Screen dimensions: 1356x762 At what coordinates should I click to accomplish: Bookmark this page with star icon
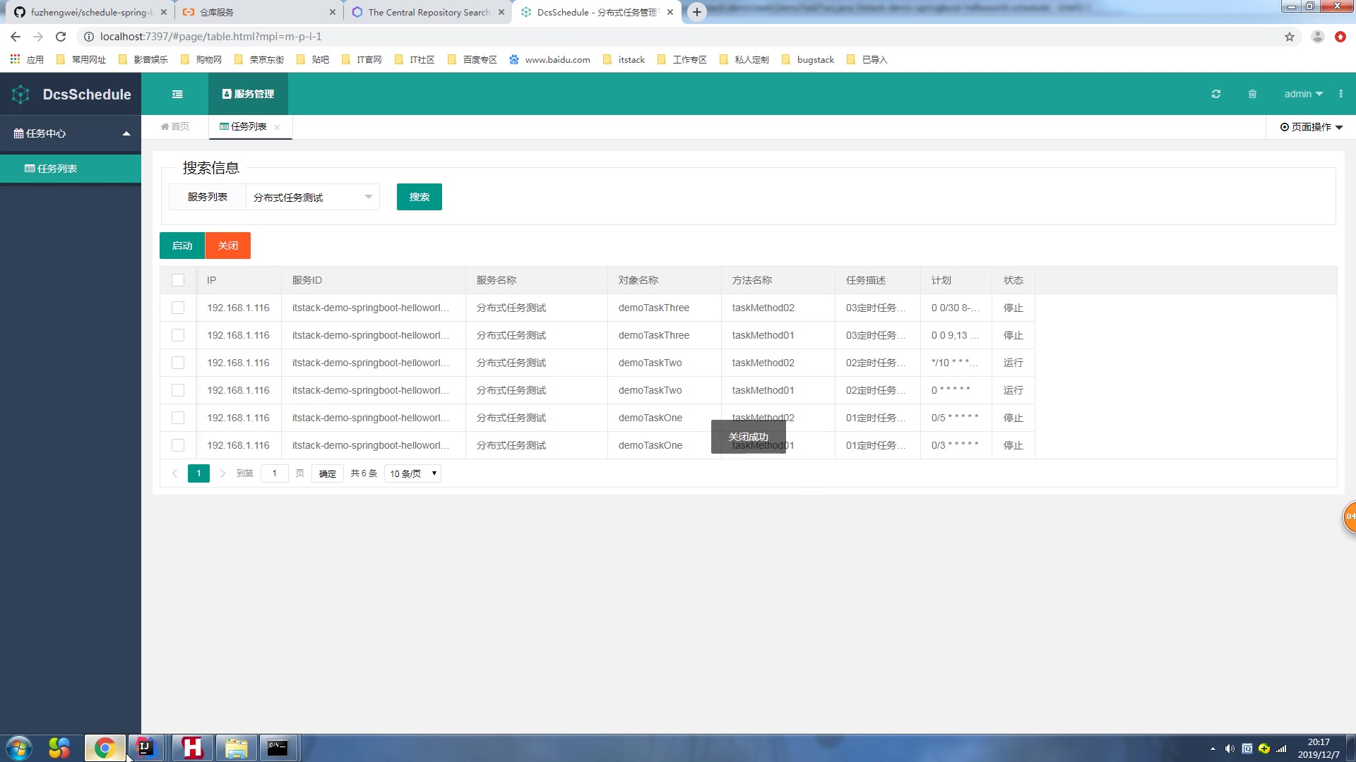pos(1289,37)
